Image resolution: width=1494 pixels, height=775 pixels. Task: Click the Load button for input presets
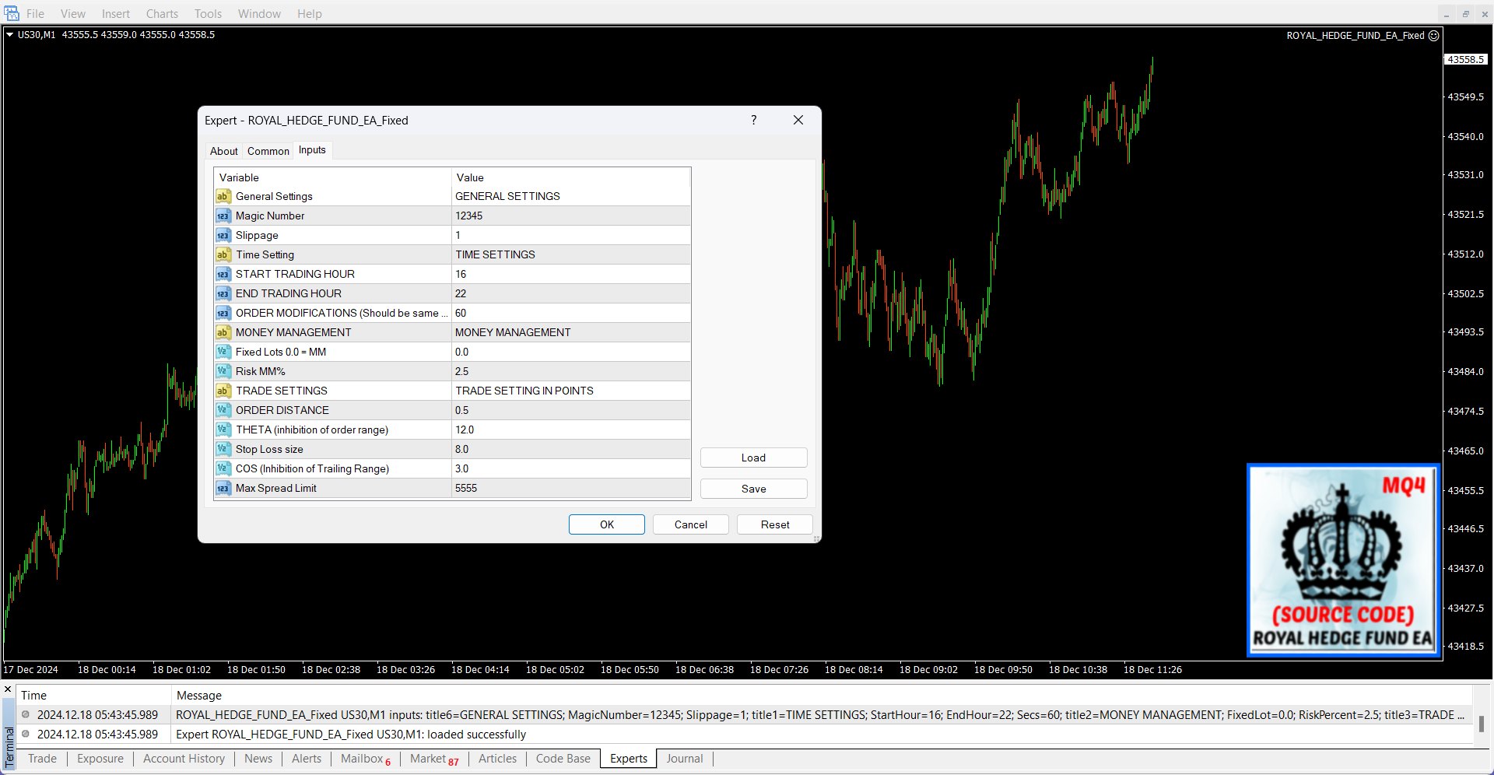tap(753, 458)
